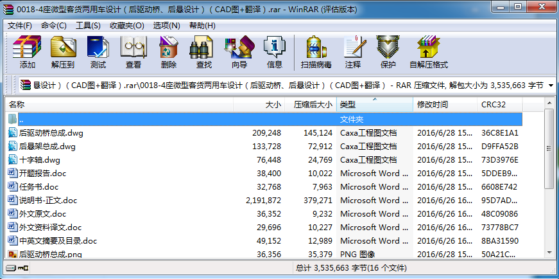
Task: Open the 选项(N) menu
Action: [x=166, y=26]
